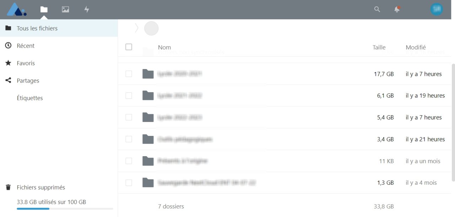
Task: Open the Files app icon in header
Action: point(44,10)
